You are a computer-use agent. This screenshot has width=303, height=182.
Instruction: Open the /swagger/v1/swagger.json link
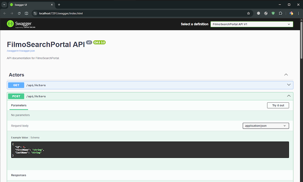pyautogui.click(x=21, y=51)
